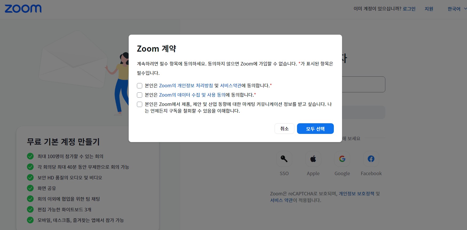Screen dimensions: 467x230
Task: Click the green check beside 보안 HD 품질의 오디오 및 비디오
Action: [x=30, y=178]
